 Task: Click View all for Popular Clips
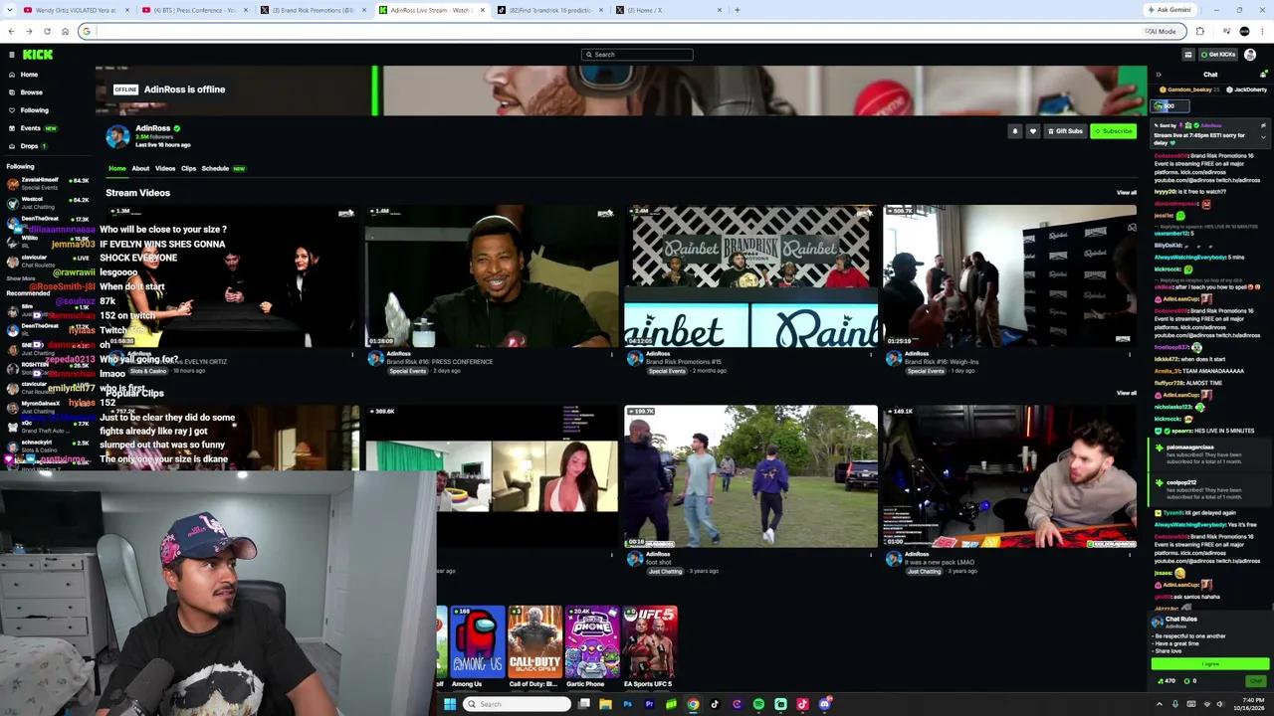pos(1126,393)
